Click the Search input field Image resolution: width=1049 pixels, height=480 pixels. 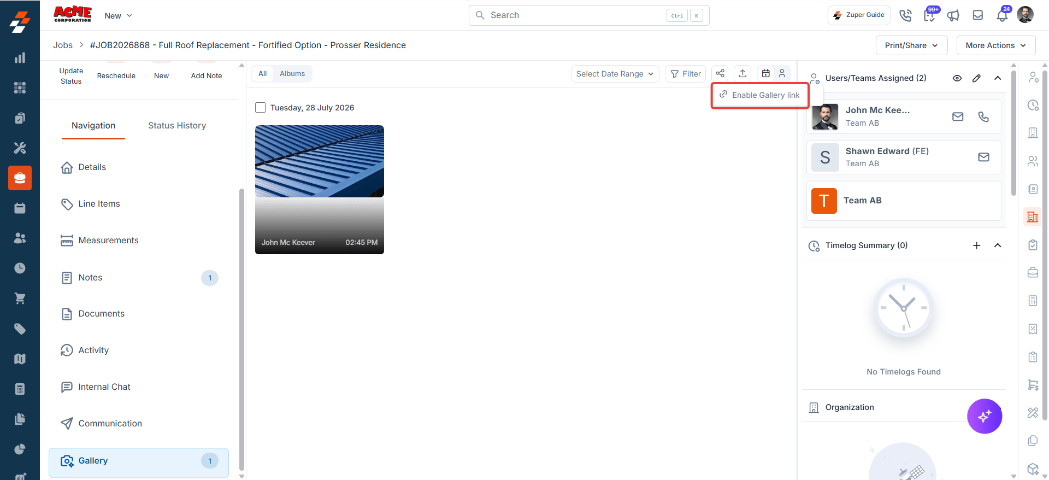589,15
